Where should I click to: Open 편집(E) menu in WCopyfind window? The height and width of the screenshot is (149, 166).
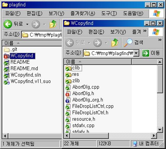(96, 32)
